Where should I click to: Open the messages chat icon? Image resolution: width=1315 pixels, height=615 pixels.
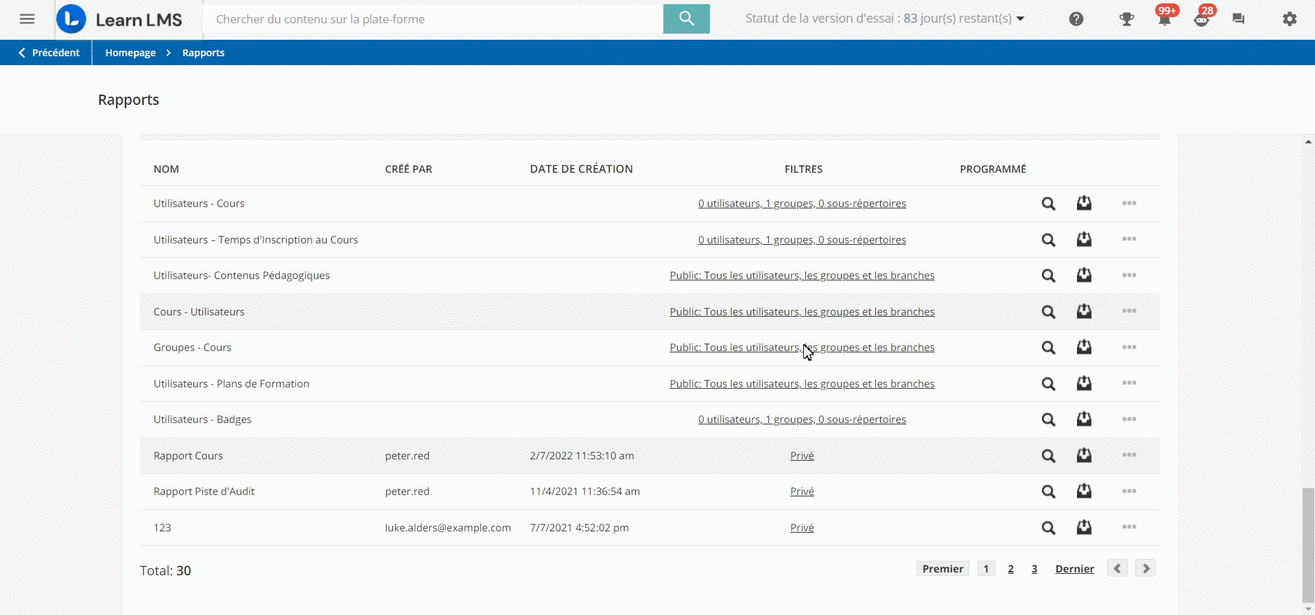click(1238, 19)
